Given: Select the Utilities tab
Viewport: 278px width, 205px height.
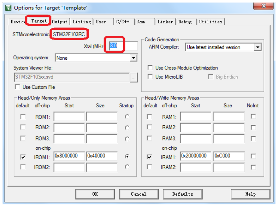Looking at the screenshot, I should coord(211,22).
